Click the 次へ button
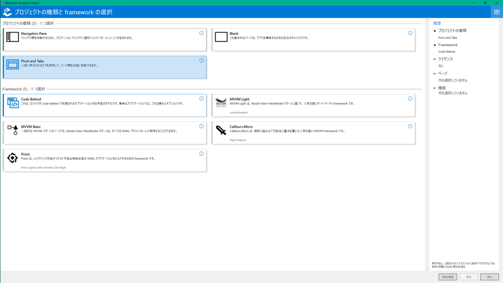This screenshot has height=283, width=503. pos(490,277)
